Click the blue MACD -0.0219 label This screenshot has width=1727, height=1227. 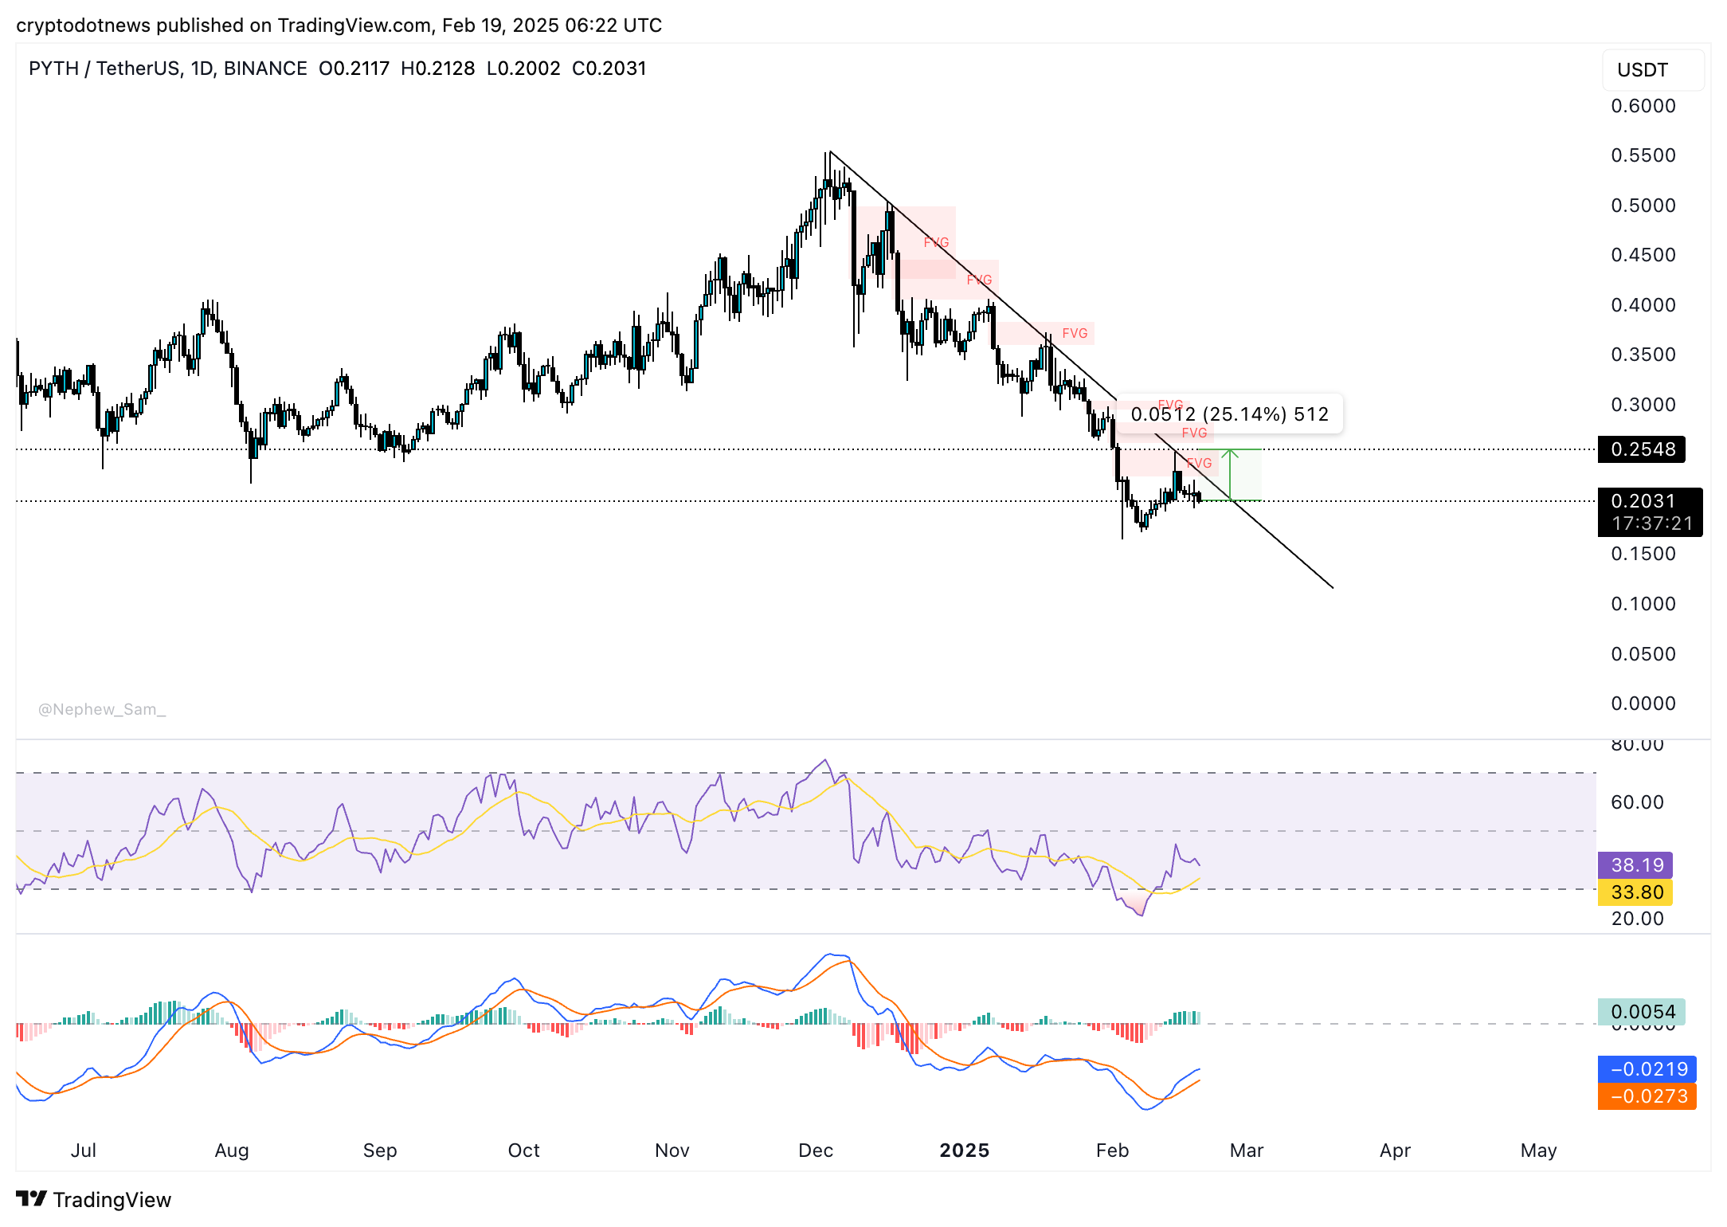(1647, 1069)
